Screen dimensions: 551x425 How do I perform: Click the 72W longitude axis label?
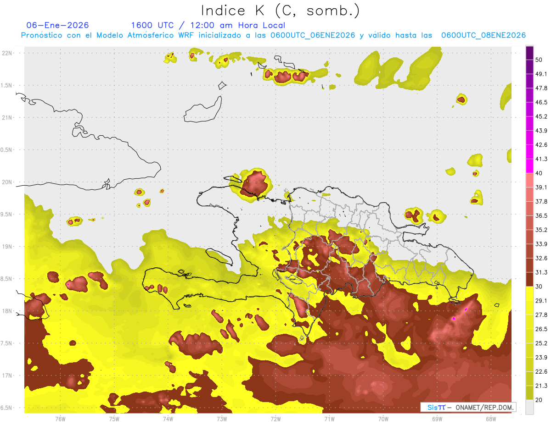tap(275, 419)
